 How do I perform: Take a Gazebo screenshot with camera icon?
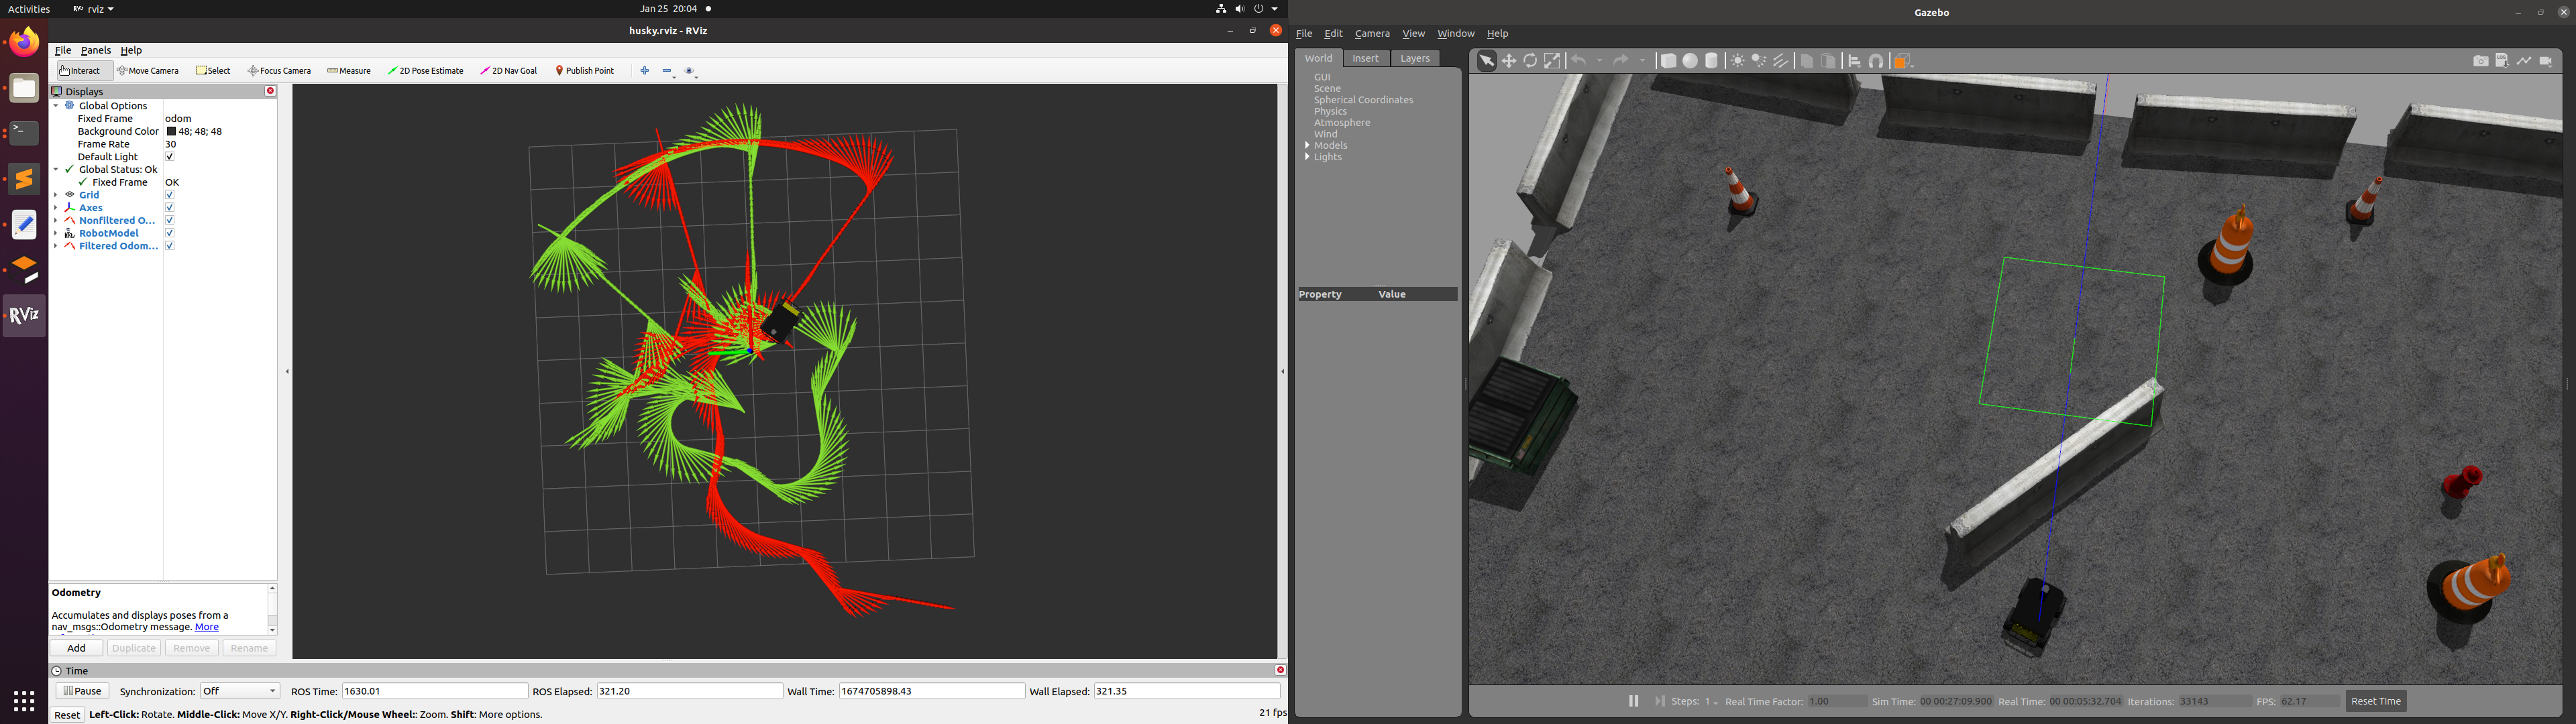[2481, 61]
